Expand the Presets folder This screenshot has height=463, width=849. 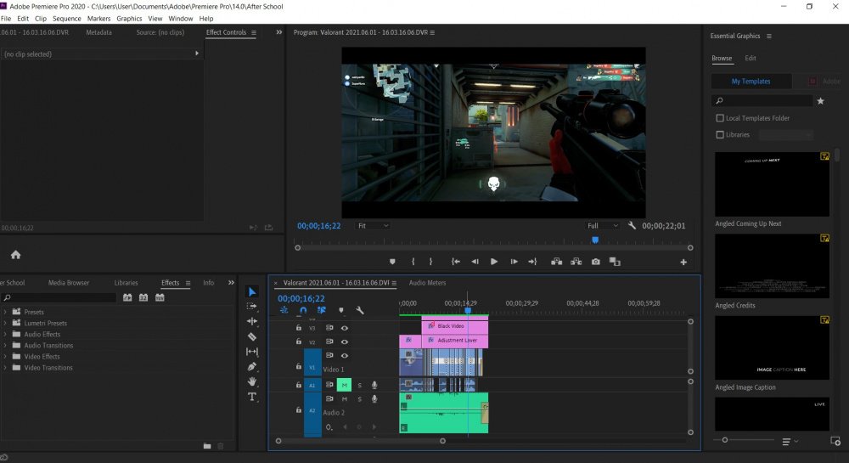point(5,312)
